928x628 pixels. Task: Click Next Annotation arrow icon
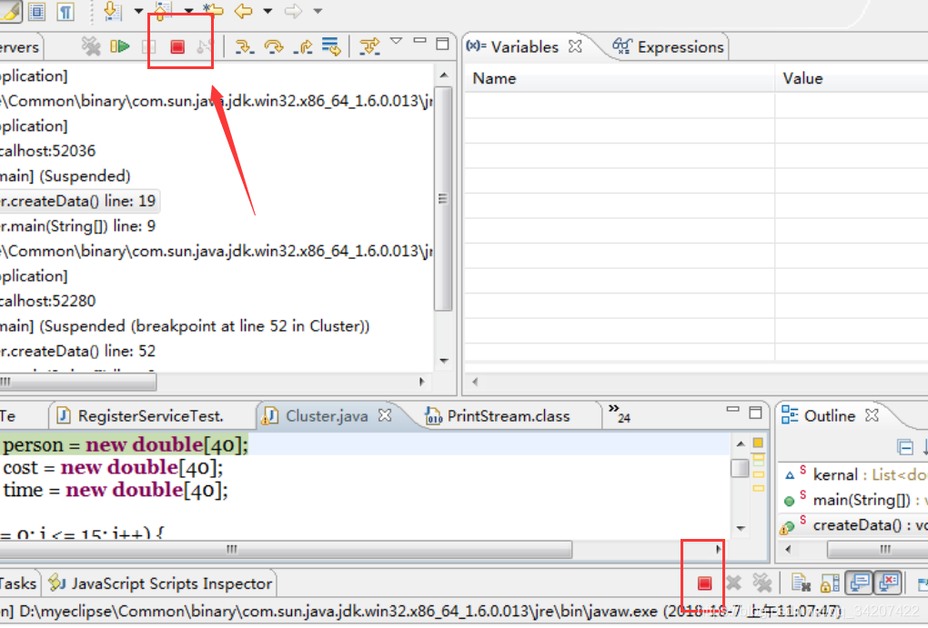click(112, 11)
